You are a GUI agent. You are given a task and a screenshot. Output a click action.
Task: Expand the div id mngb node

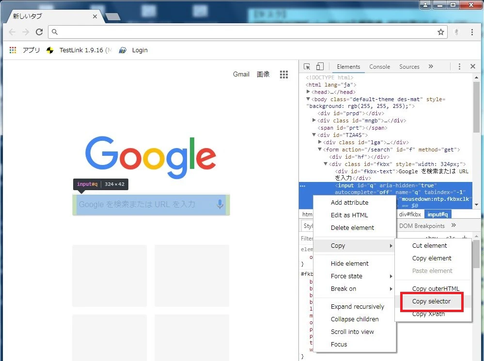pyautogui.click(x=314, y=120)
